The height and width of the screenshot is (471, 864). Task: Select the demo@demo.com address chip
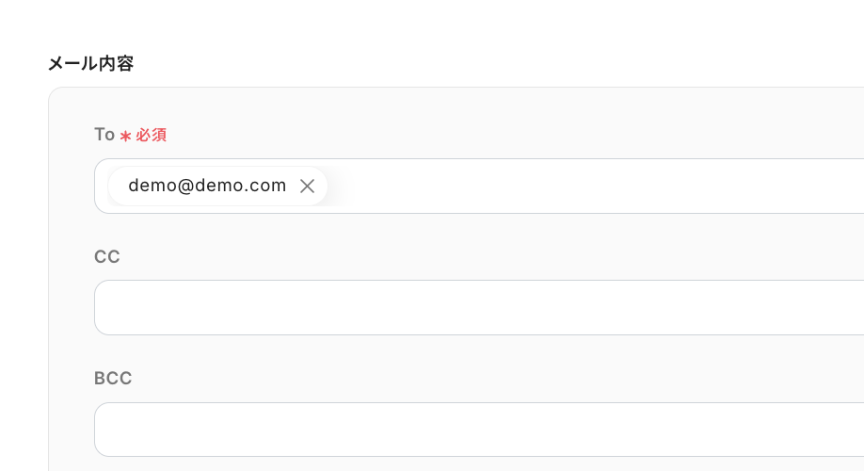207,187
